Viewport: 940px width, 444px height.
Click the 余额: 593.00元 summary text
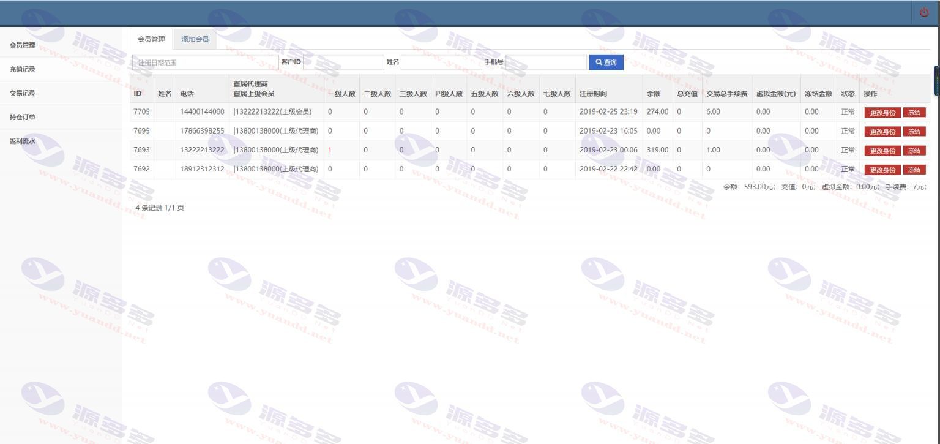pos(750,187)
